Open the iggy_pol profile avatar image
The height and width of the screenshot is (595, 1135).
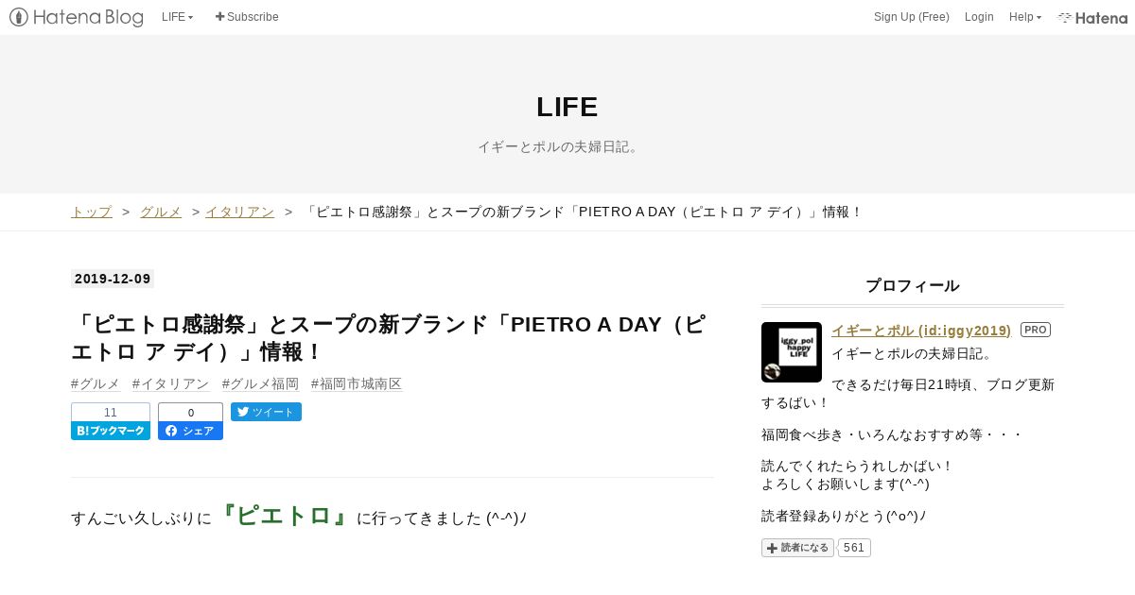tap(792, 352)
